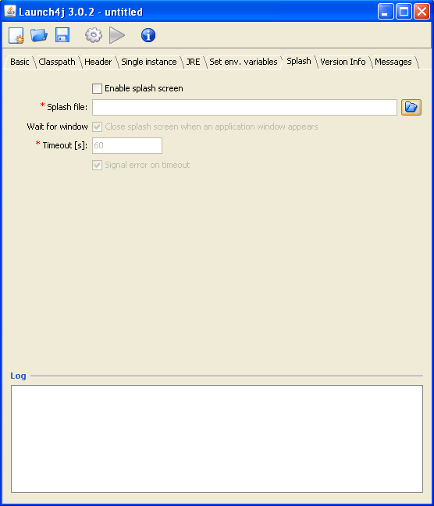Open About info with blue i icon

point(148,35)
